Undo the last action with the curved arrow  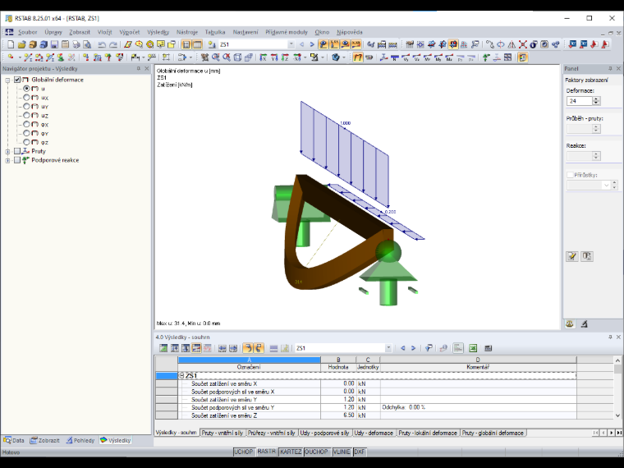102,44
